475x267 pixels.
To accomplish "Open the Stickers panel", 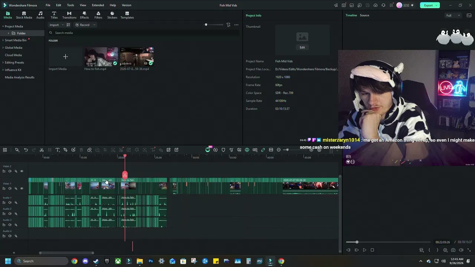I will point(112,15).
